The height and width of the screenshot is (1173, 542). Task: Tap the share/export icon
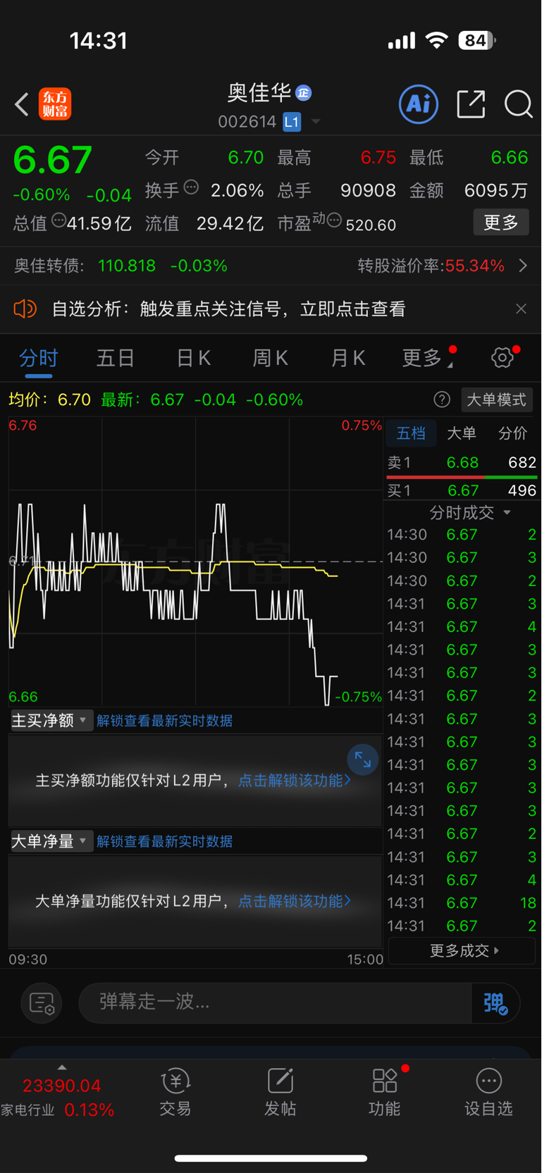[x=471, y=104]
